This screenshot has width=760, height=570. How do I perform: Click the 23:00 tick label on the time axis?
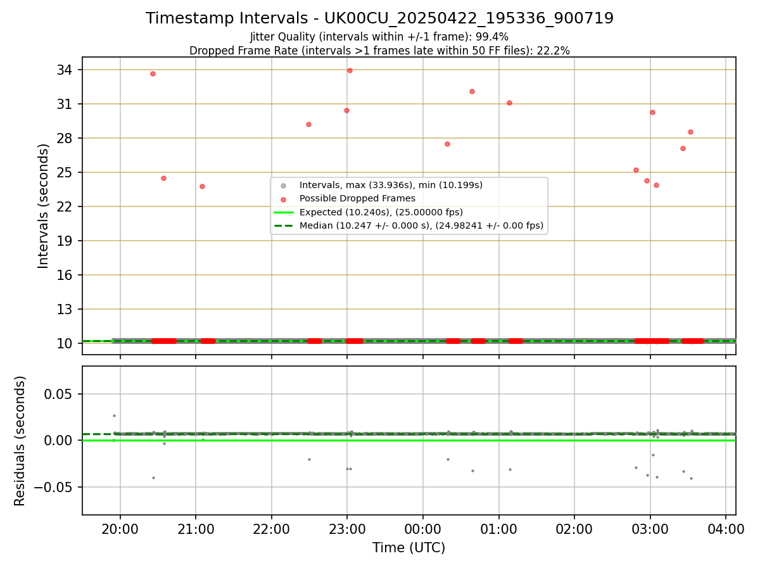pos(347,529)
